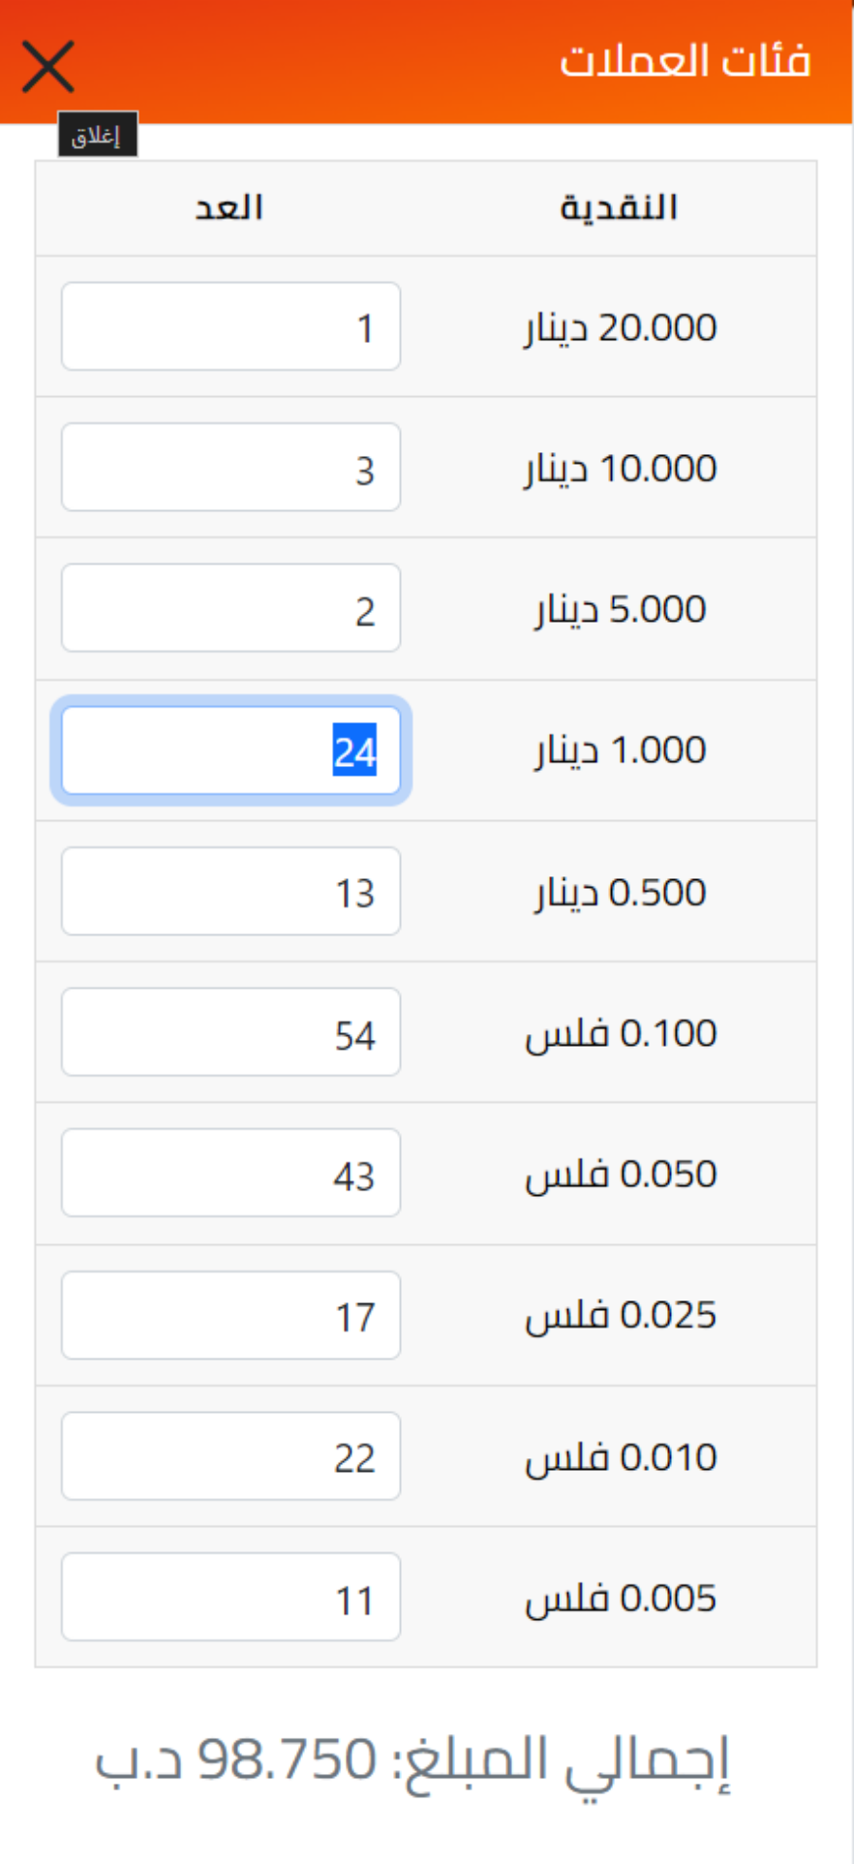854x1864 pixels.
Task: Click the count field for 20.000 dinar
Action: (x=230, y=327)
